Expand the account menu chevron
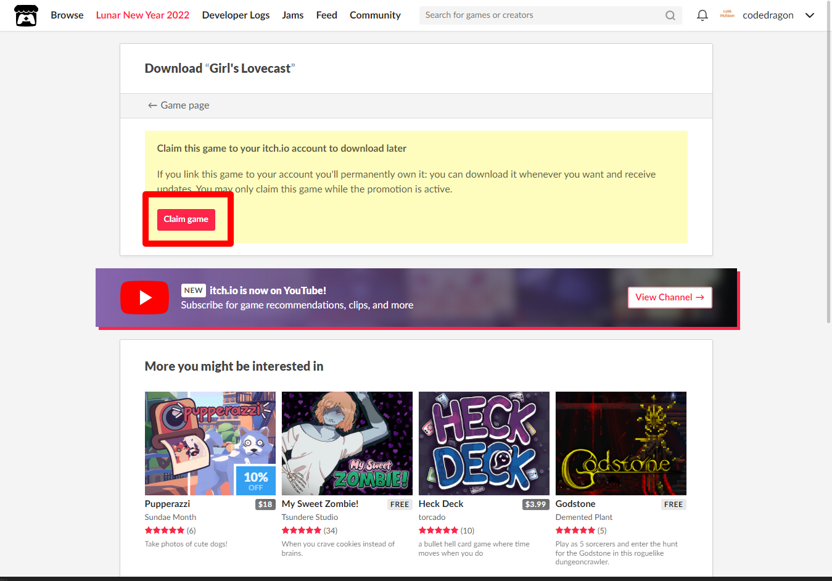Screen dimensions: 832x581 (810, 15)
